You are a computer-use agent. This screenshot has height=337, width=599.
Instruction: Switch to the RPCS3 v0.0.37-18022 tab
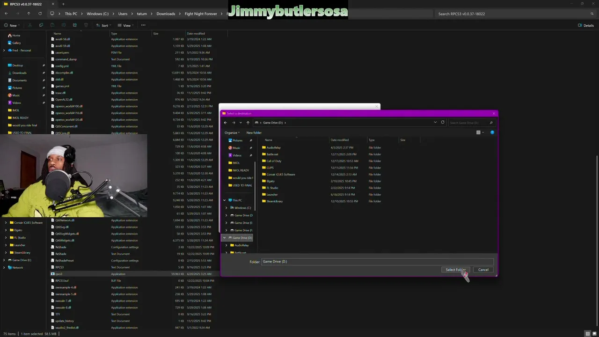click(x=29, y=4)
